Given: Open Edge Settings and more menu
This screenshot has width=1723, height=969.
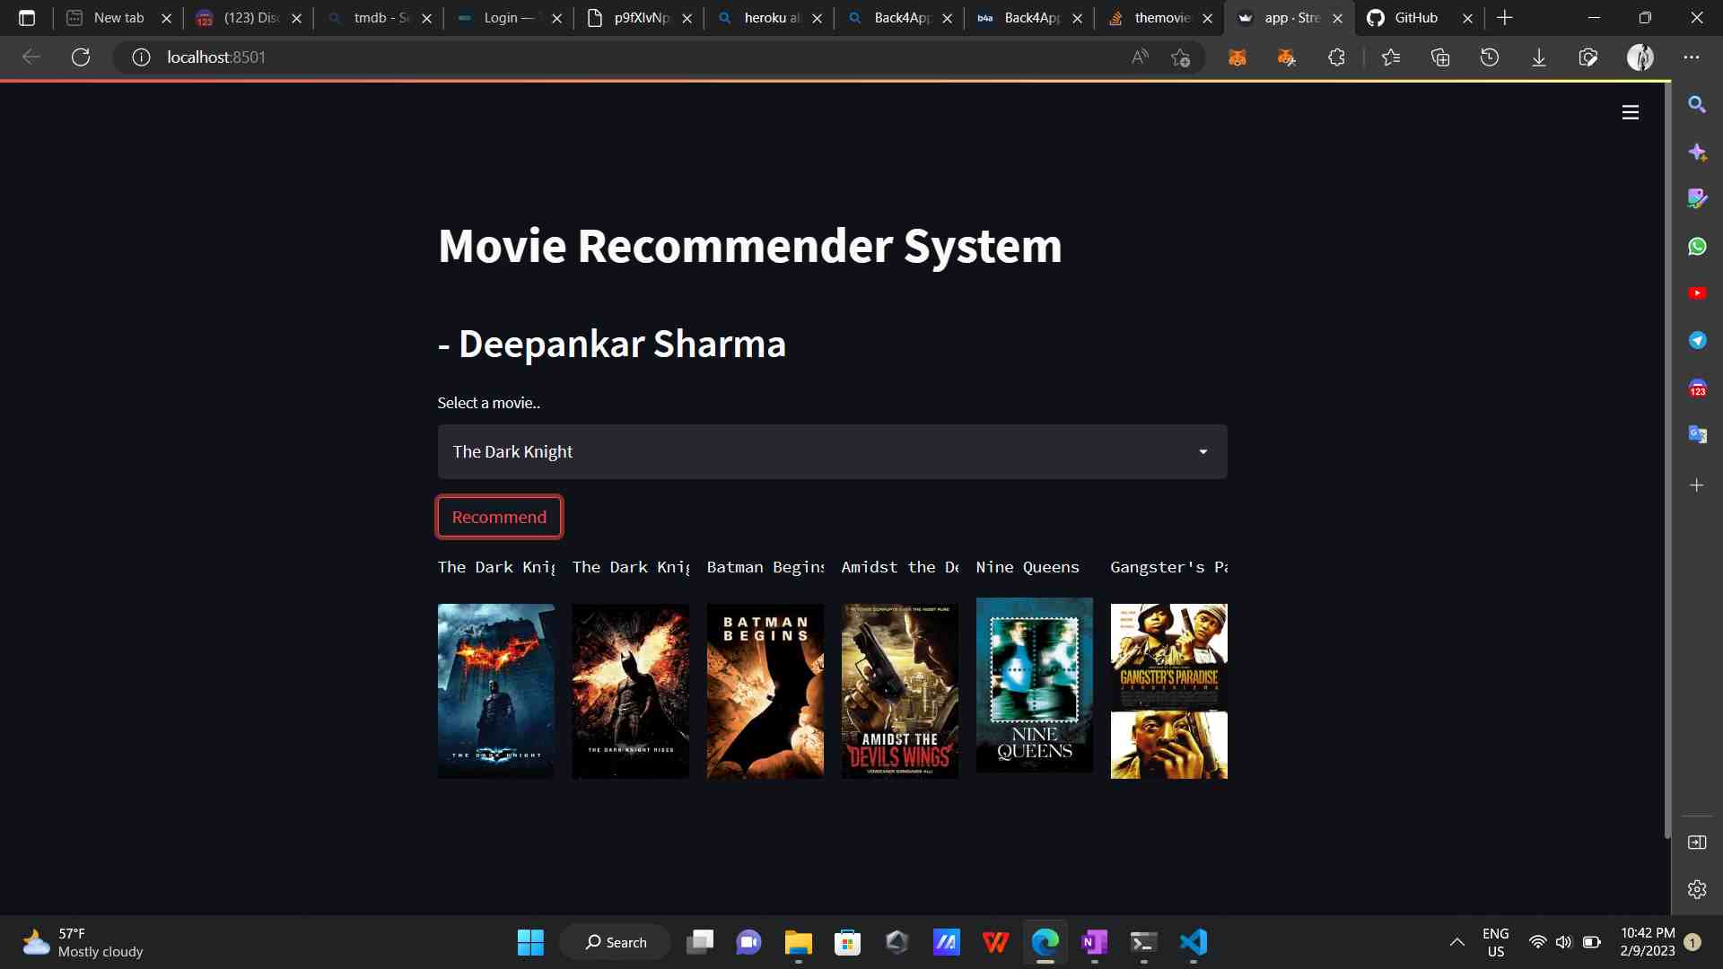Looking at the screenshot, I should tap(1692, 57).
